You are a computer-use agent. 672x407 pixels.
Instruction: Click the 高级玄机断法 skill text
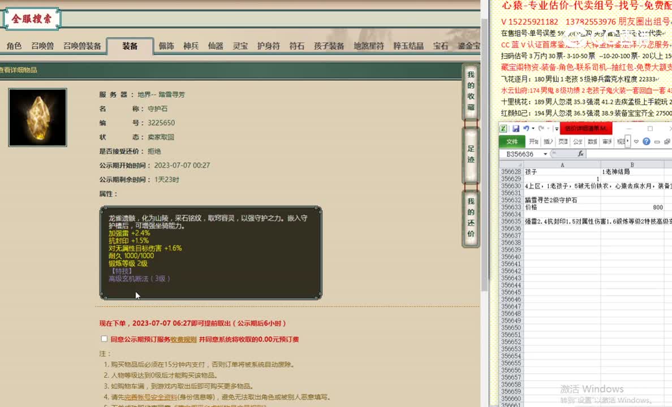click(139, 279)
